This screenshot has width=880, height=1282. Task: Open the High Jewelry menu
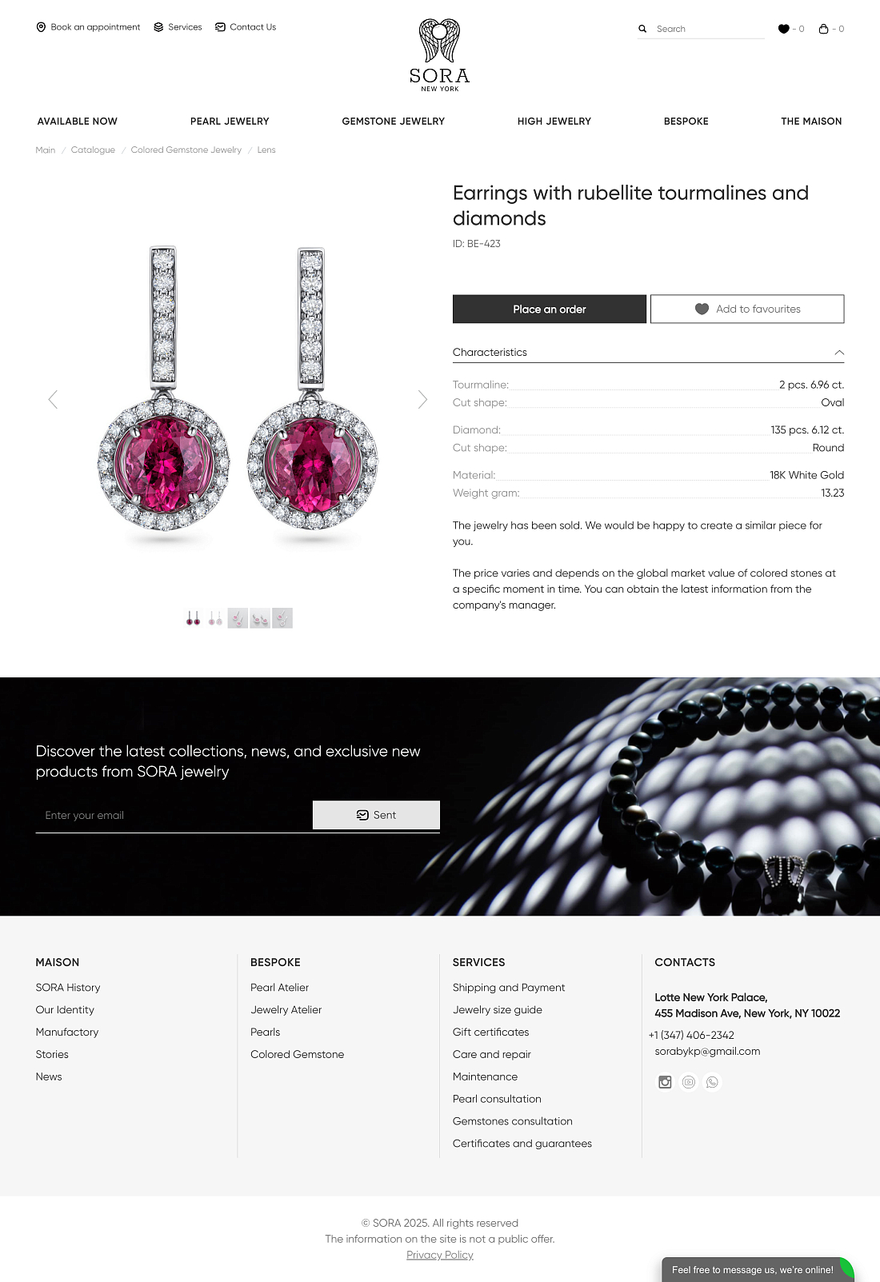pos(554,122)
